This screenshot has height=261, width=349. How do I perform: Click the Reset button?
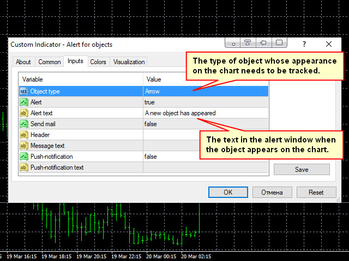point(316,192)
